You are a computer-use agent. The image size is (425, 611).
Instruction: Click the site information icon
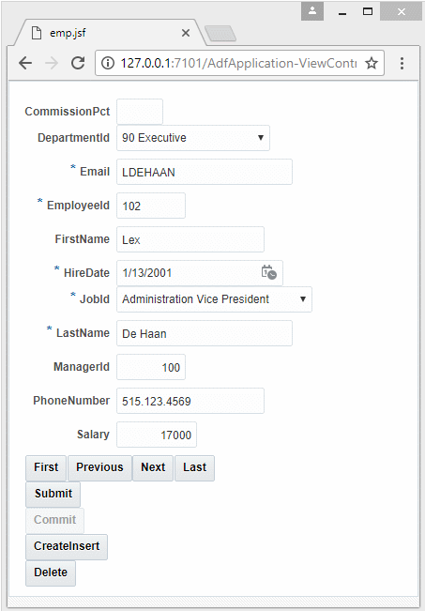click(108, 63)
